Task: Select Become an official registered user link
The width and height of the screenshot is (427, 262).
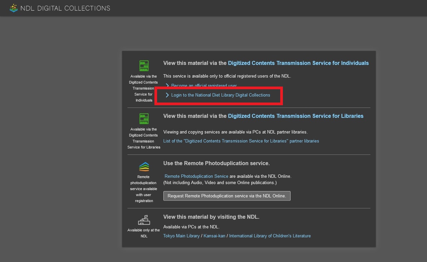Action: click(x=204, y=86)
